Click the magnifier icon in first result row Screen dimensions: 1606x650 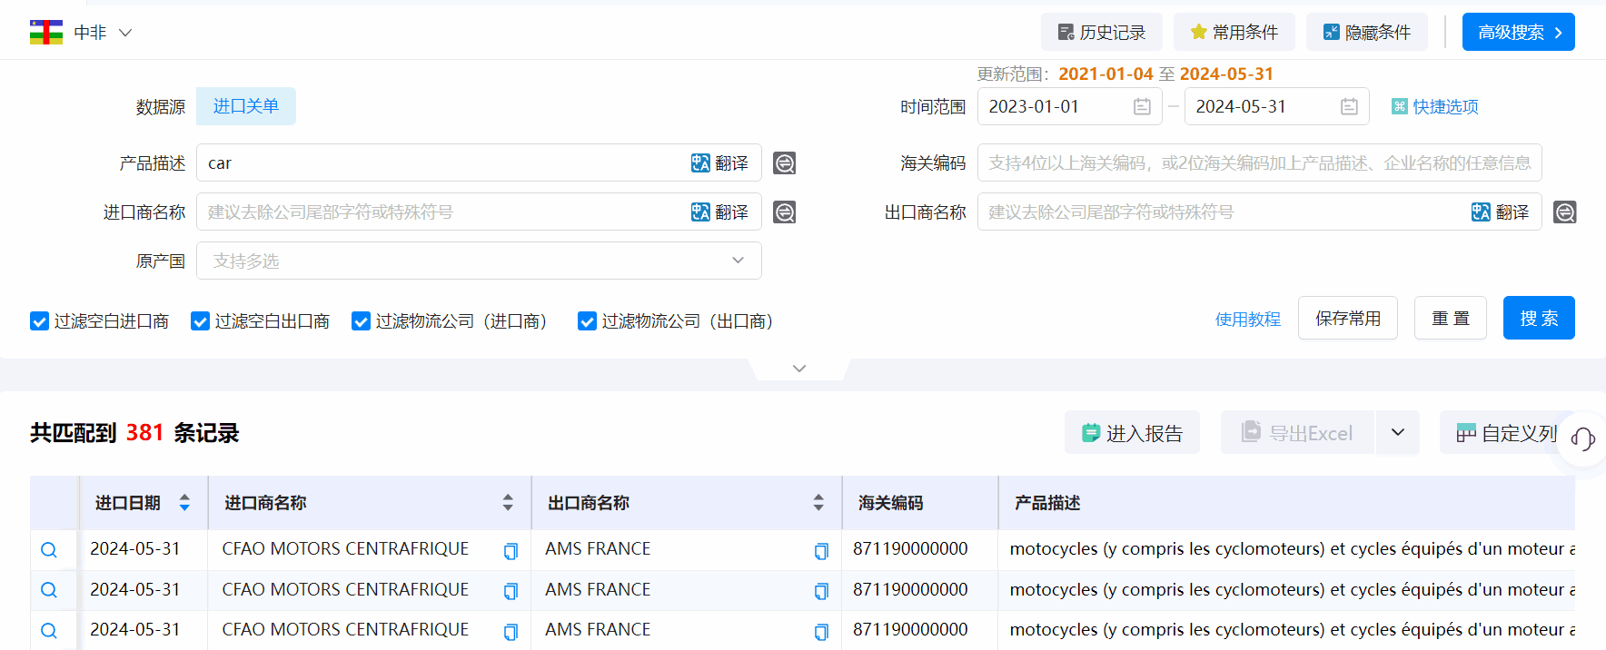(x=49, y=550)
